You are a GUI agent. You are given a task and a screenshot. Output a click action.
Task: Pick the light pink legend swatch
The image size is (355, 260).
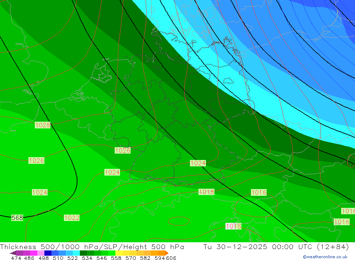click(x=41, y=253)
